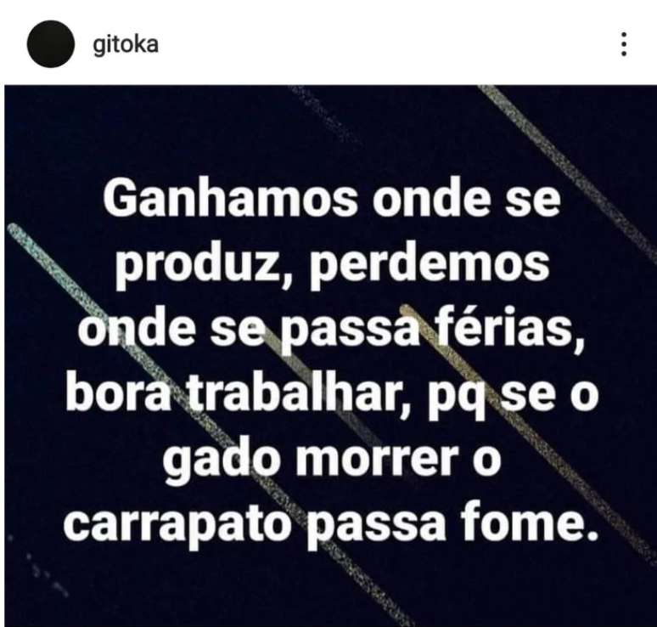The width and height of the screenshot is (657, 627).
Task: Click the word "gado" in the quote
Action: [x=222, y=460]
